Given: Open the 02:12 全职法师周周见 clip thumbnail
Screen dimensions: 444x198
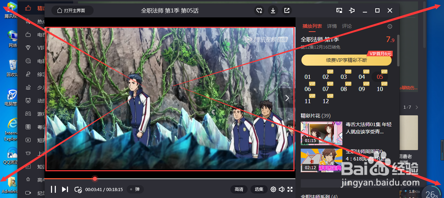Looking at the screenshot, I should (321, 160).
